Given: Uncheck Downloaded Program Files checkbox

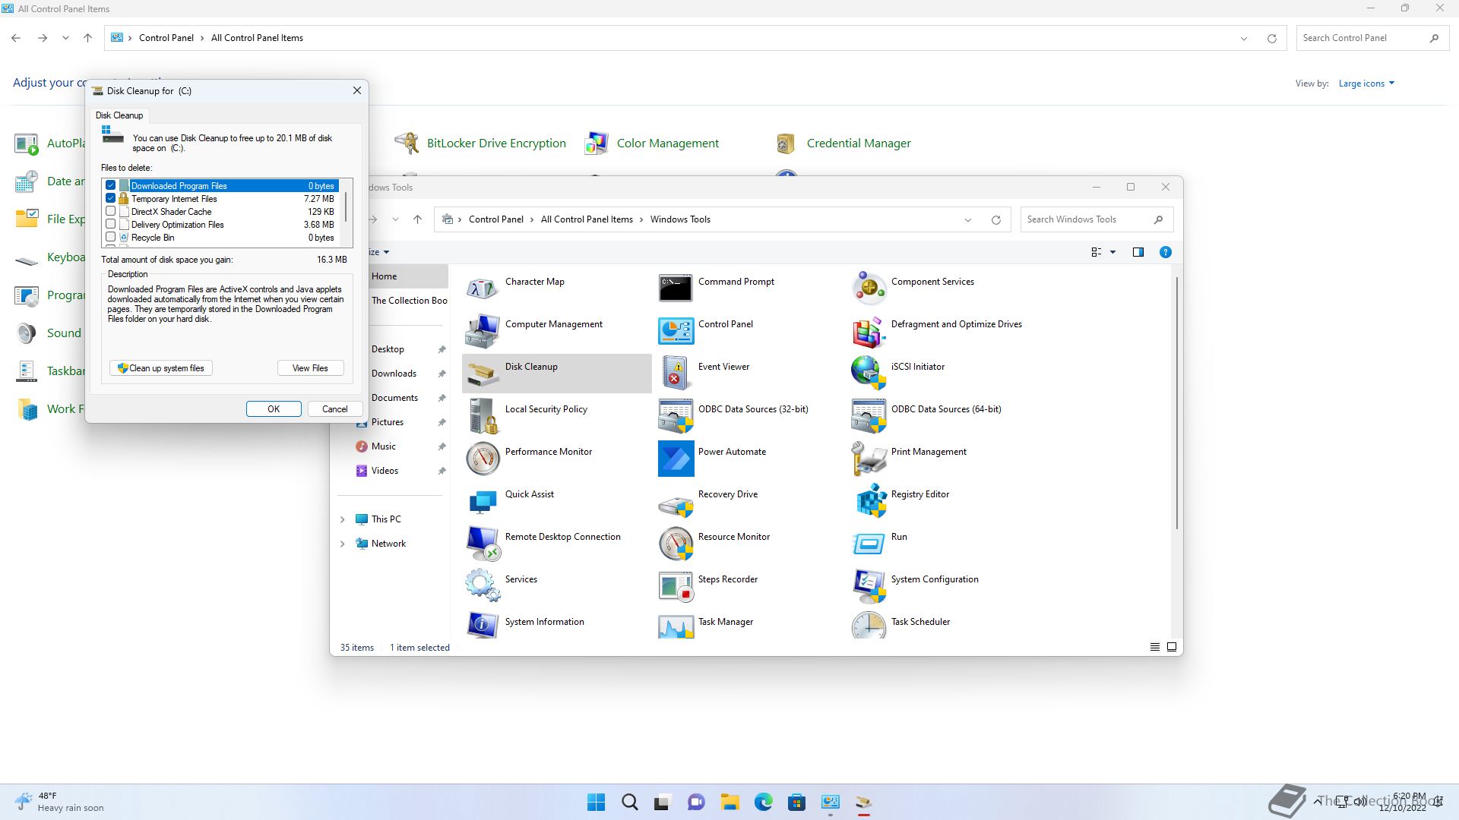Looking at the screenshot, I should 111,185.
